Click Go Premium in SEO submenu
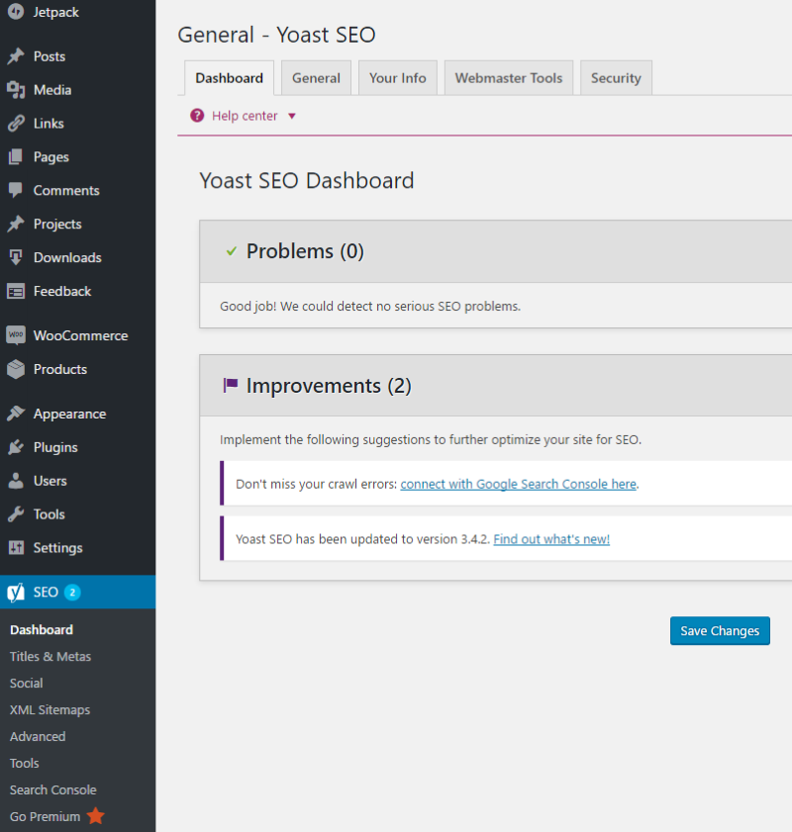The image size is (792, 832). point(46,816)
